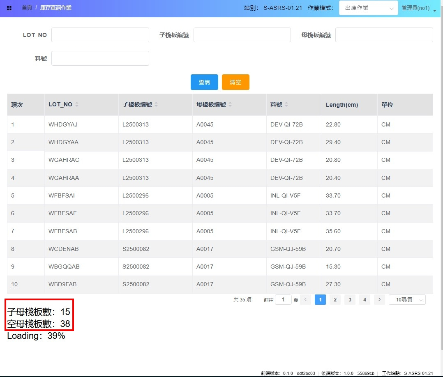Click the 前往 page jump input
443x377 pixels.
point(283,300)
